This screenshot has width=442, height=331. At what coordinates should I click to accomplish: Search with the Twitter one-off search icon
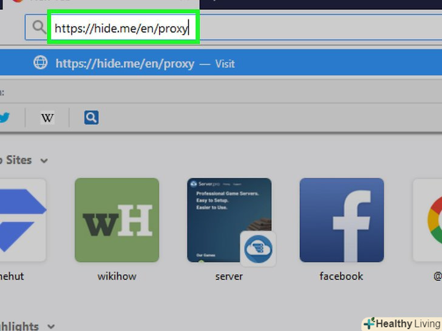click(x=4, y=118)
